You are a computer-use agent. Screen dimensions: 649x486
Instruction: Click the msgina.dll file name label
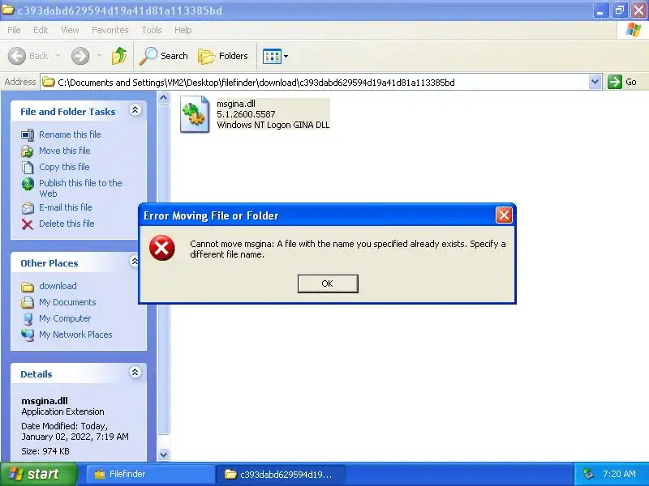(x=236, y=104)
